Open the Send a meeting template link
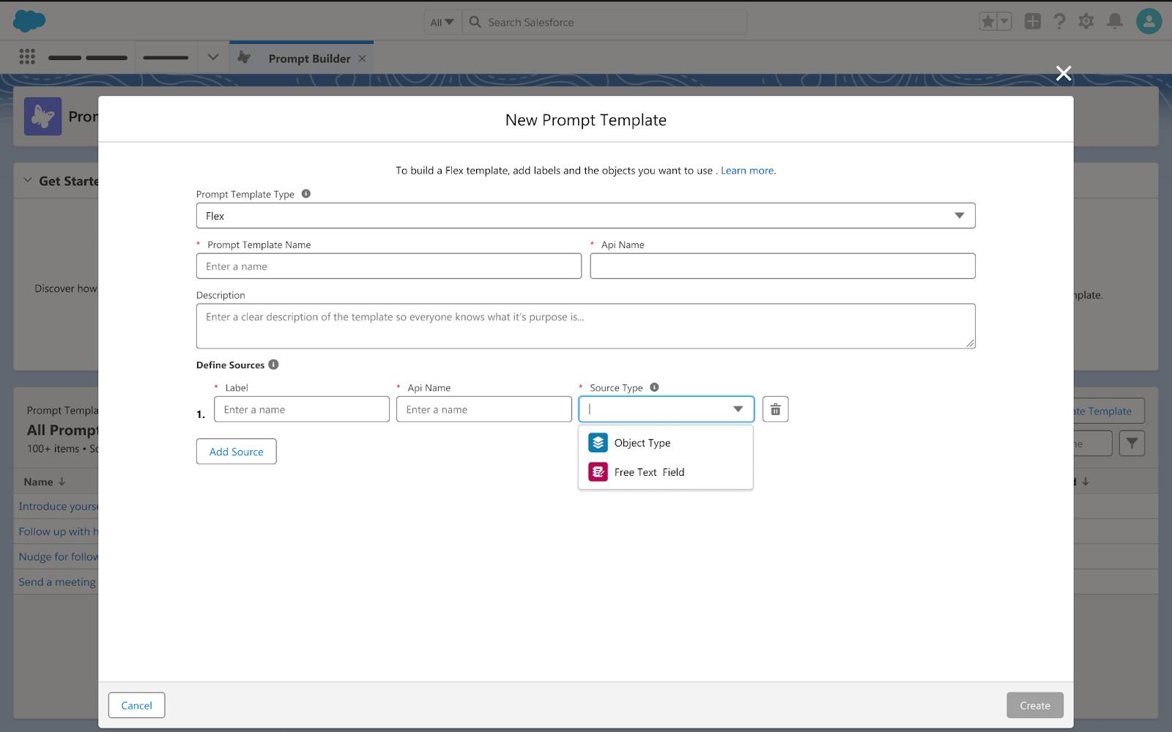Viewport: 1172px width, 732px height. (x=57, y=582)
